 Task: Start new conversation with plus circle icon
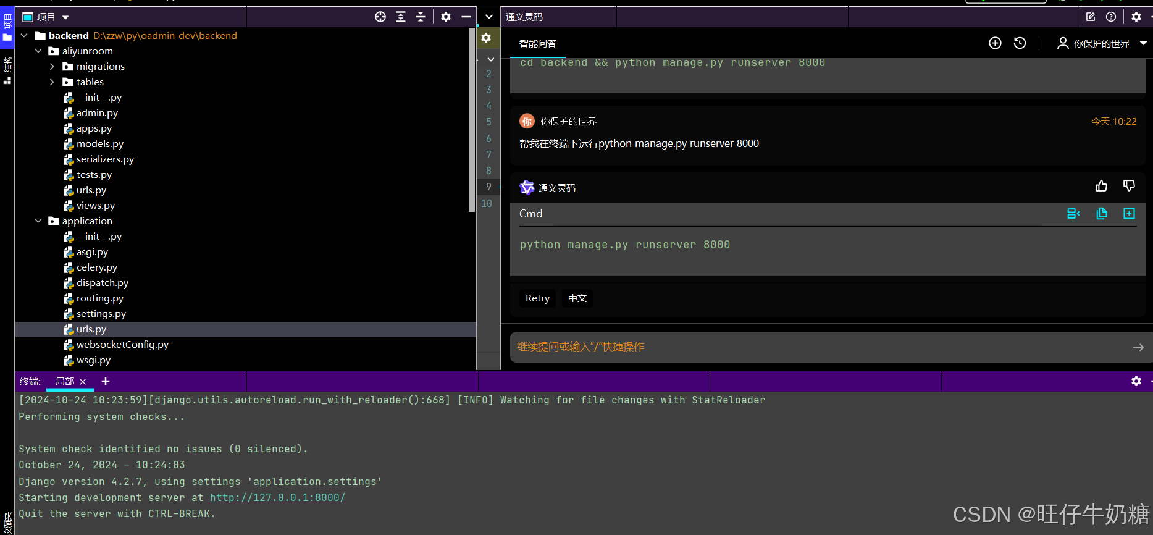click(x=995, y=43)
